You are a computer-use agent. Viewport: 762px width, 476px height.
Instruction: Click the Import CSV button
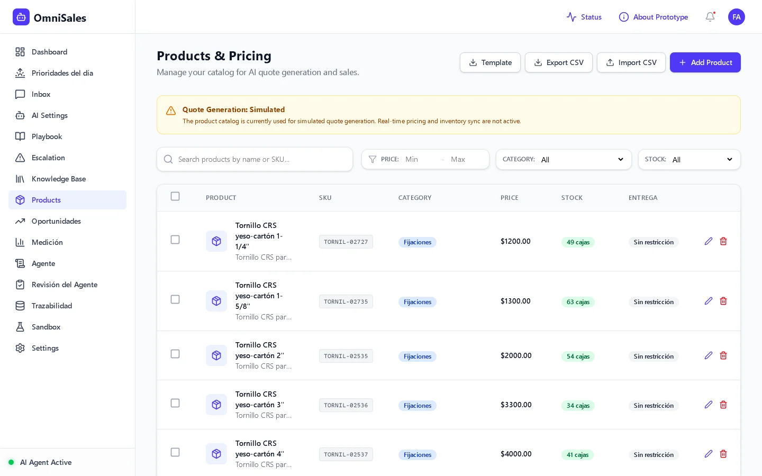631,62
